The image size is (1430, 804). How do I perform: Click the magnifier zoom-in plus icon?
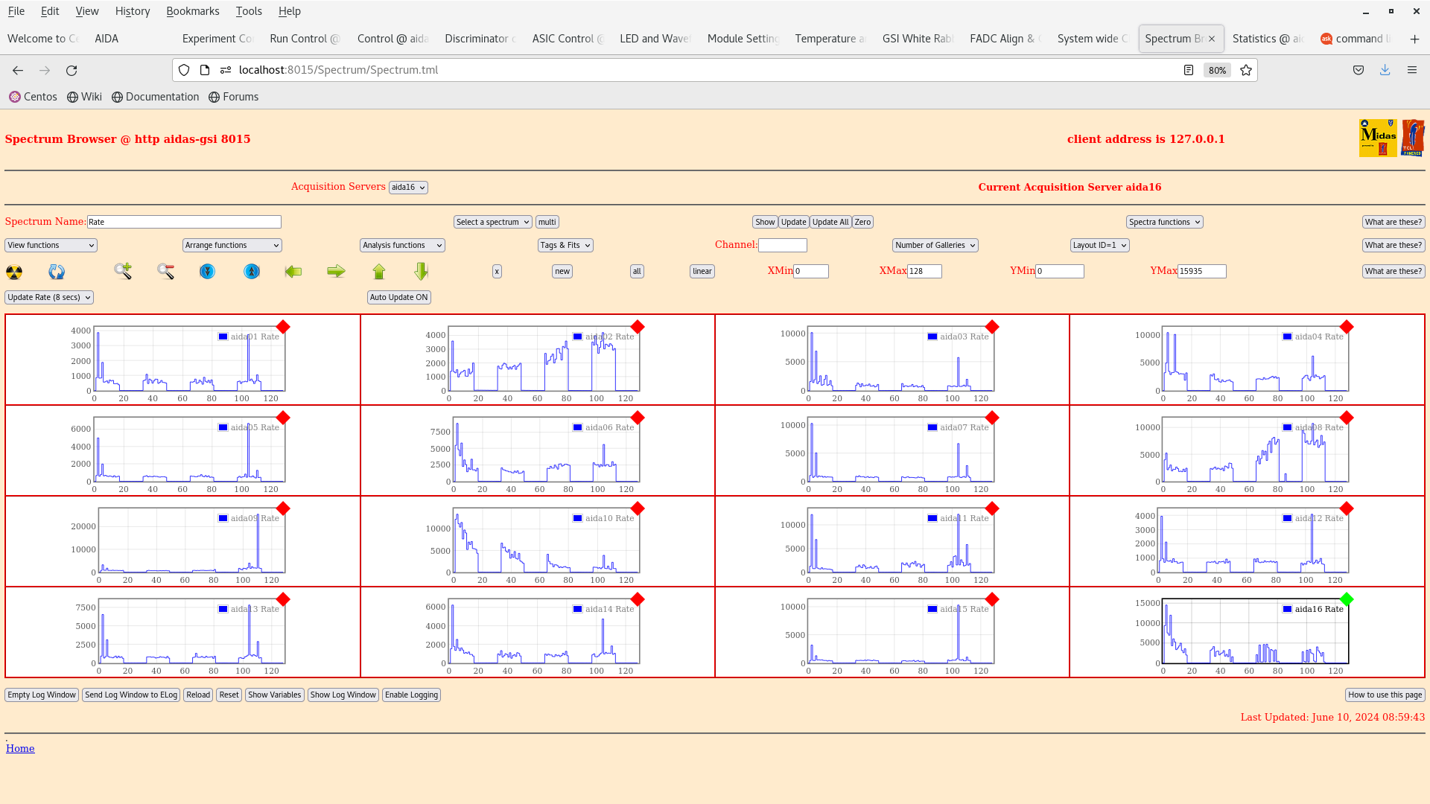[123, 271]
